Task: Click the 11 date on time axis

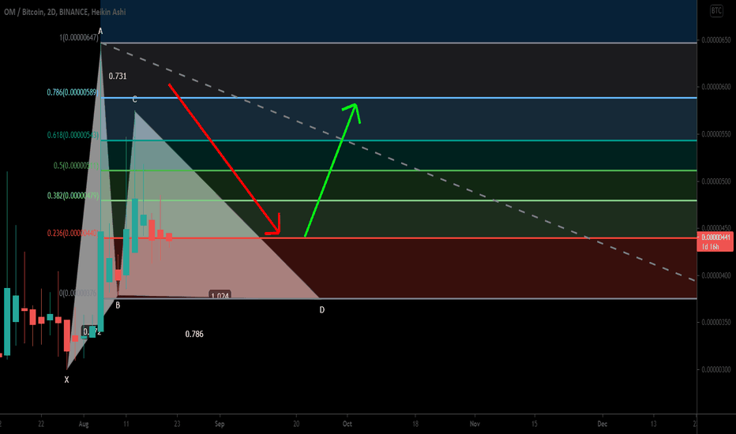Action: click(x=126, y=424)
